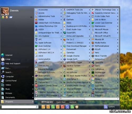Click the orange key log-off icon
This screenshot has height=114, width=132.
48,107
